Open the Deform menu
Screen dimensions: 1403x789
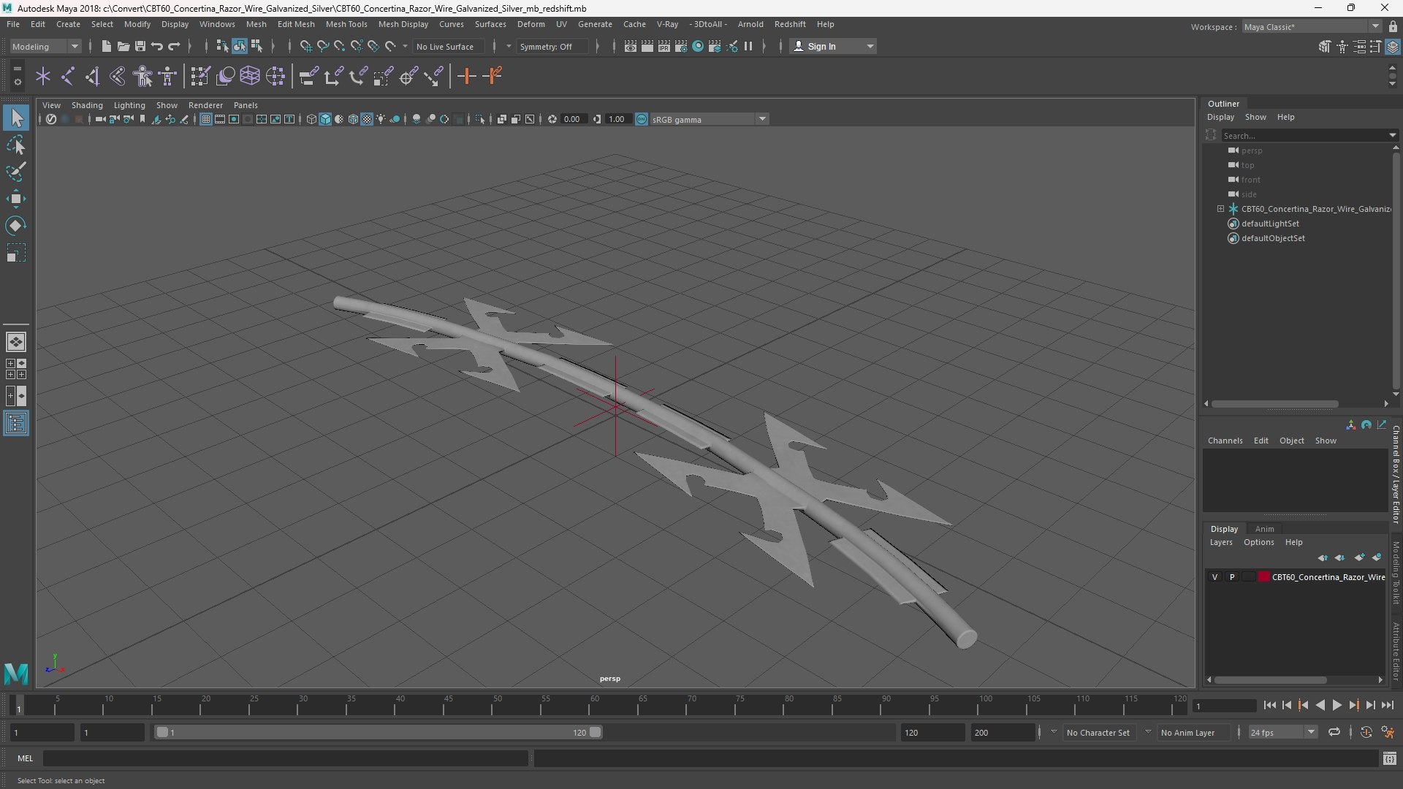tap(531, 24)
